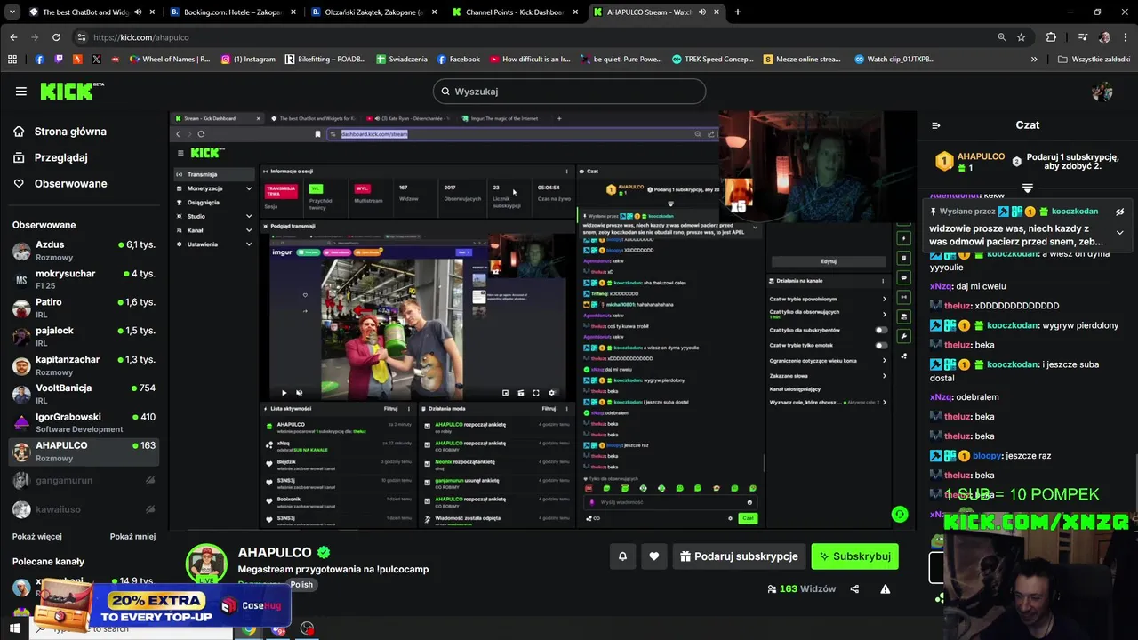Screen dimensions: 1138x640
Task: Open the tab search dropdown in Chrome
Action: 13,12
